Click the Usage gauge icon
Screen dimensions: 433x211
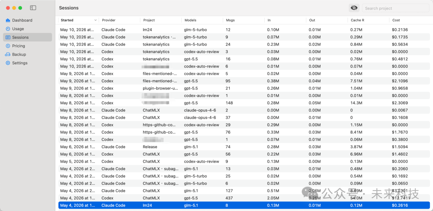click(8, 29)
